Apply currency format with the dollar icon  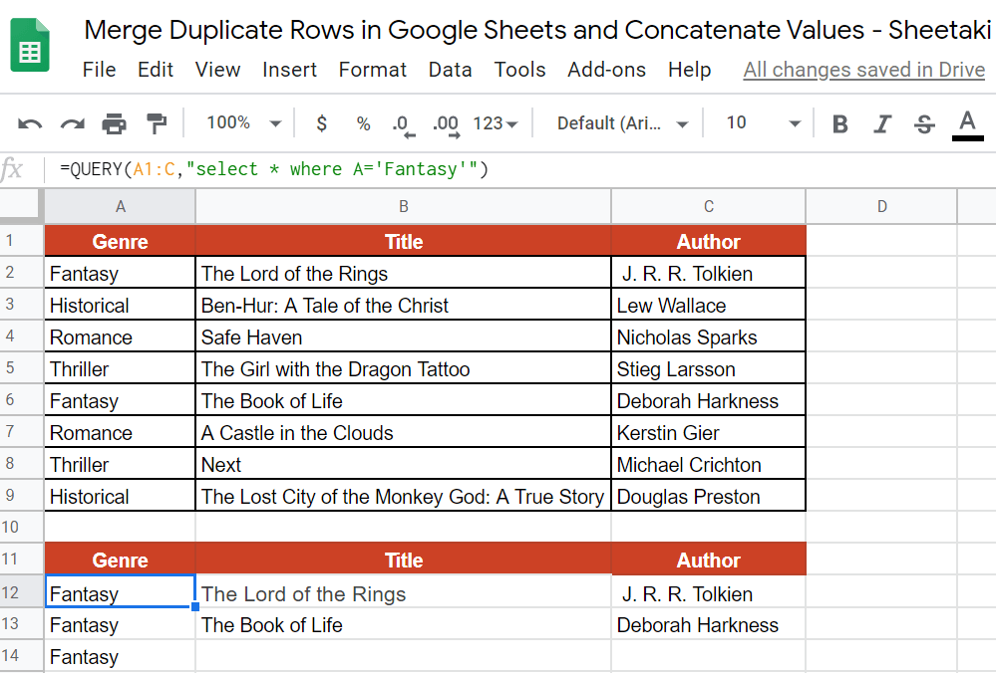pos(320,122)
